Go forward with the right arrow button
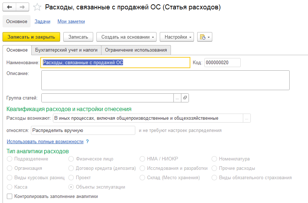The image size is (308, 203). click(22, 7)
